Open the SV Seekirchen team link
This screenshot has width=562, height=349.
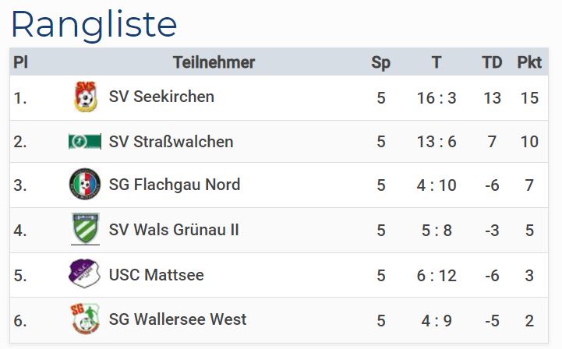point(161,97)
